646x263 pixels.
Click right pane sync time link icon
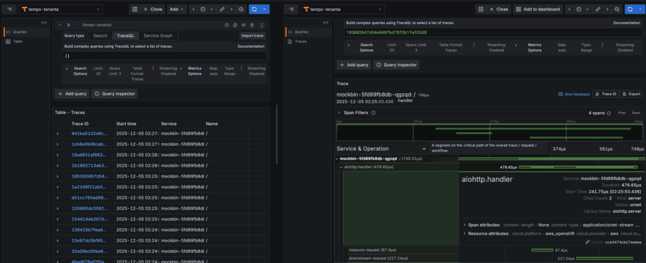pos(598,9)
